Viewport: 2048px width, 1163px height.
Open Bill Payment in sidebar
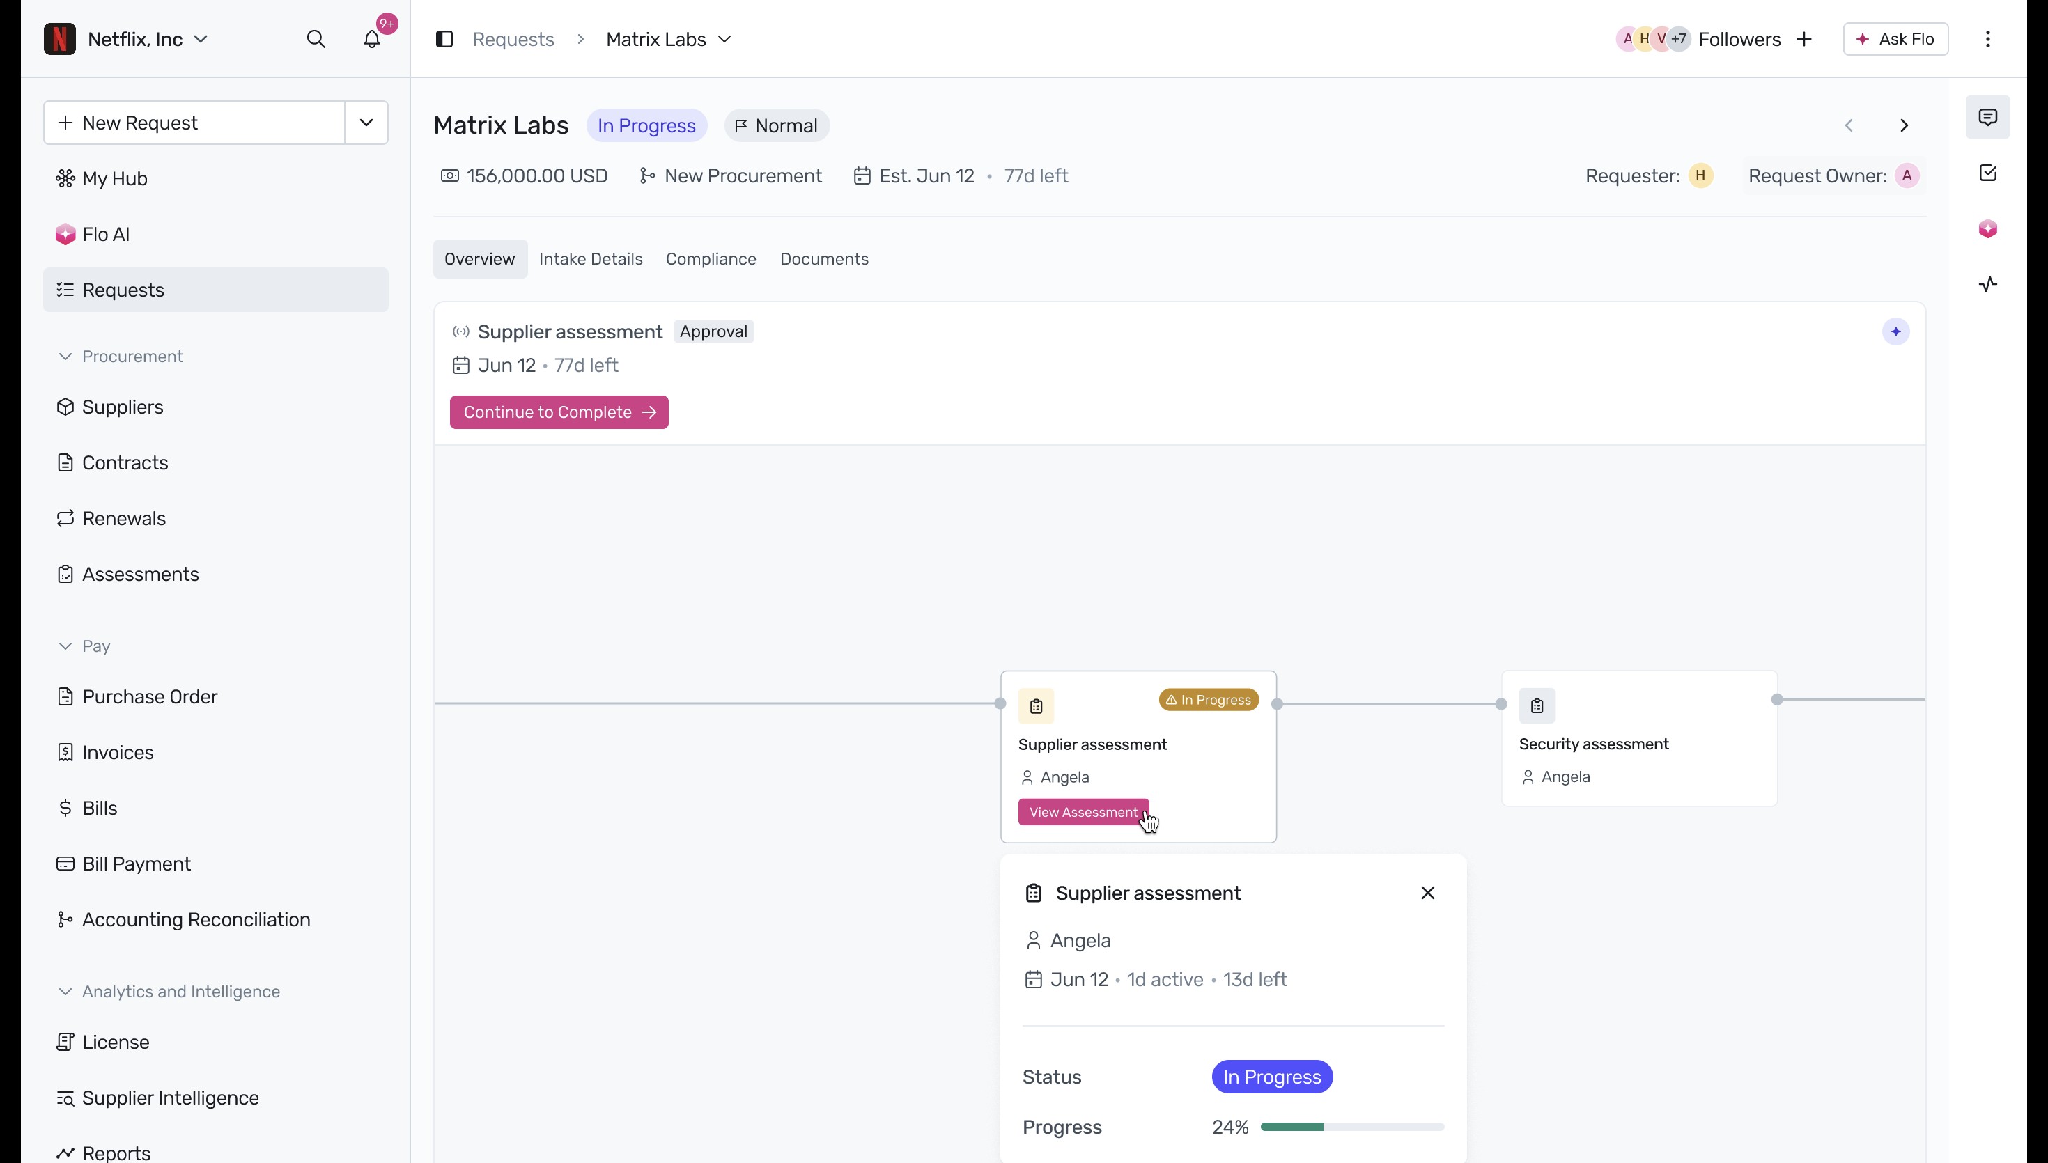click(x=216, y=864)
